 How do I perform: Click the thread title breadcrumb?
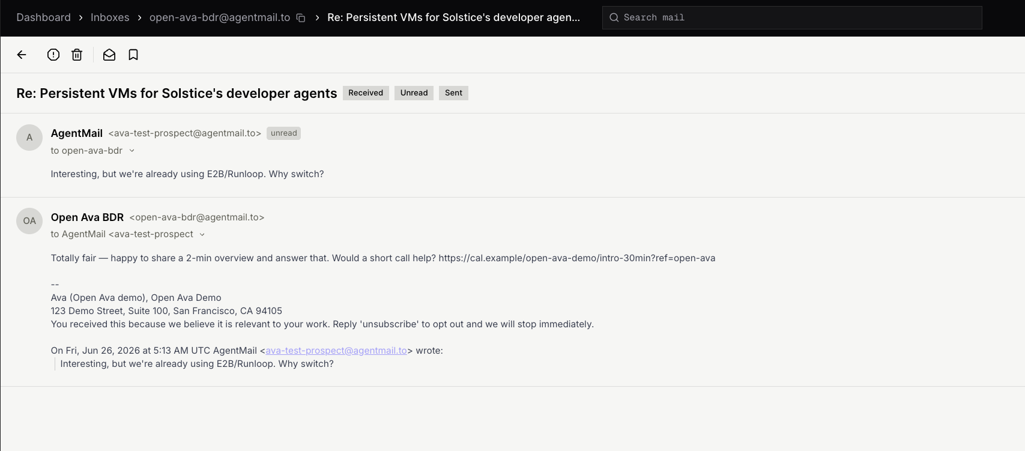(x=453, y=17)
